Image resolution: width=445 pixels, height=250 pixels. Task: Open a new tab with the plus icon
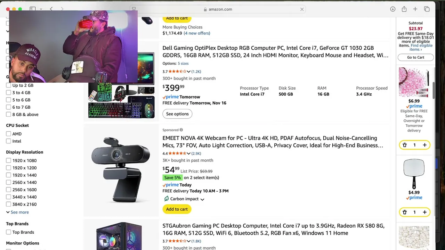[415, 9]
